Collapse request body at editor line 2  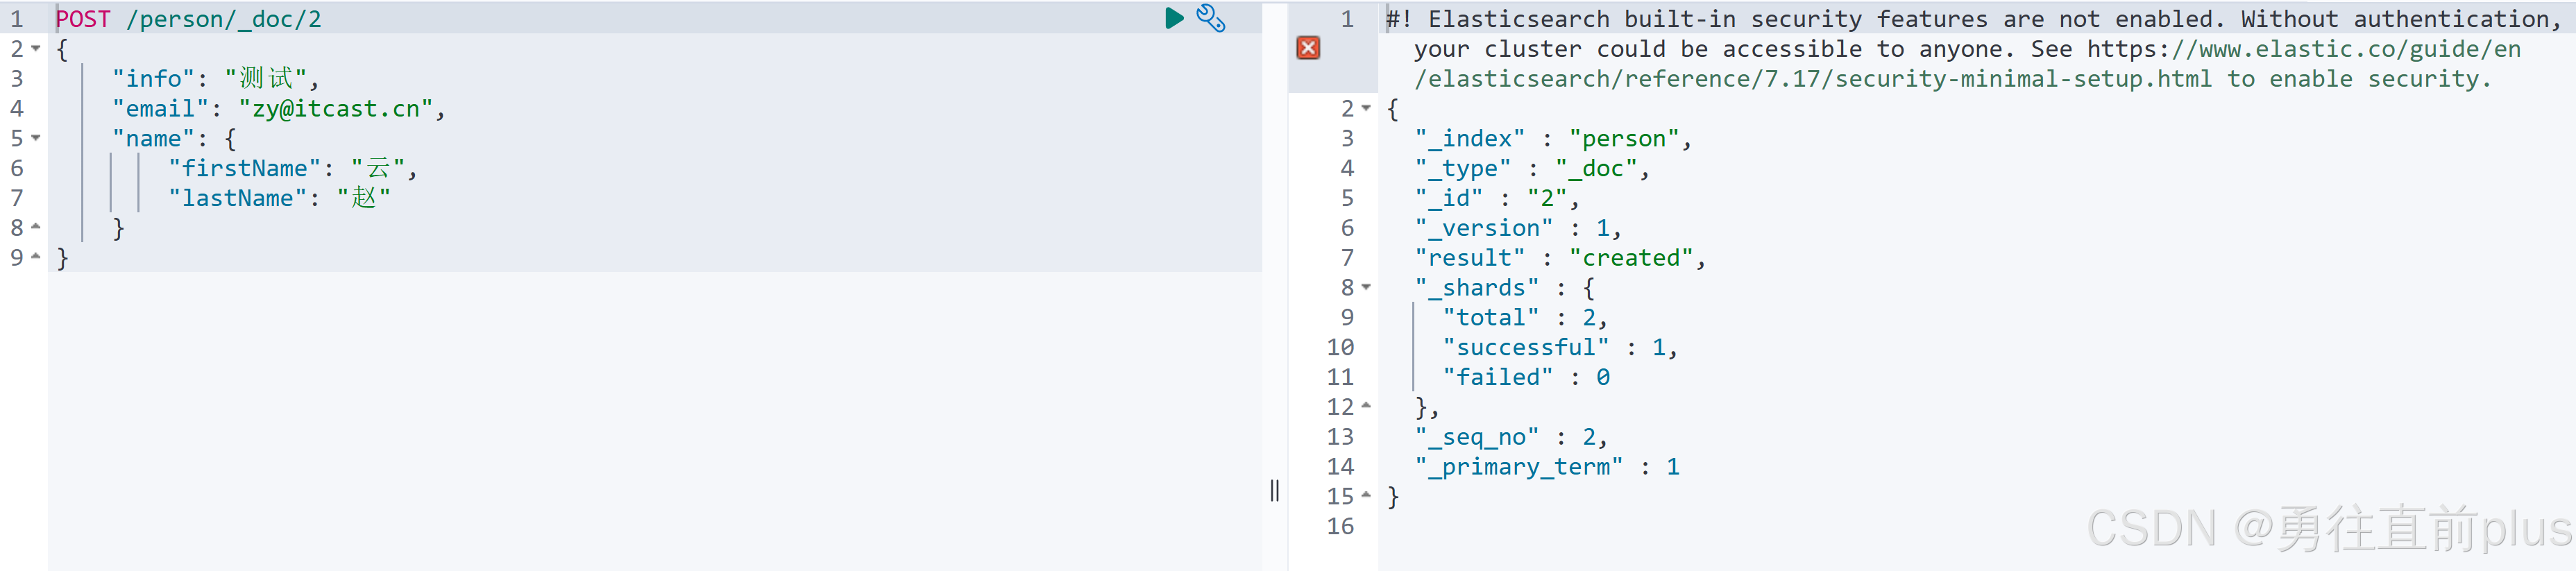click(x=36, y=48)
